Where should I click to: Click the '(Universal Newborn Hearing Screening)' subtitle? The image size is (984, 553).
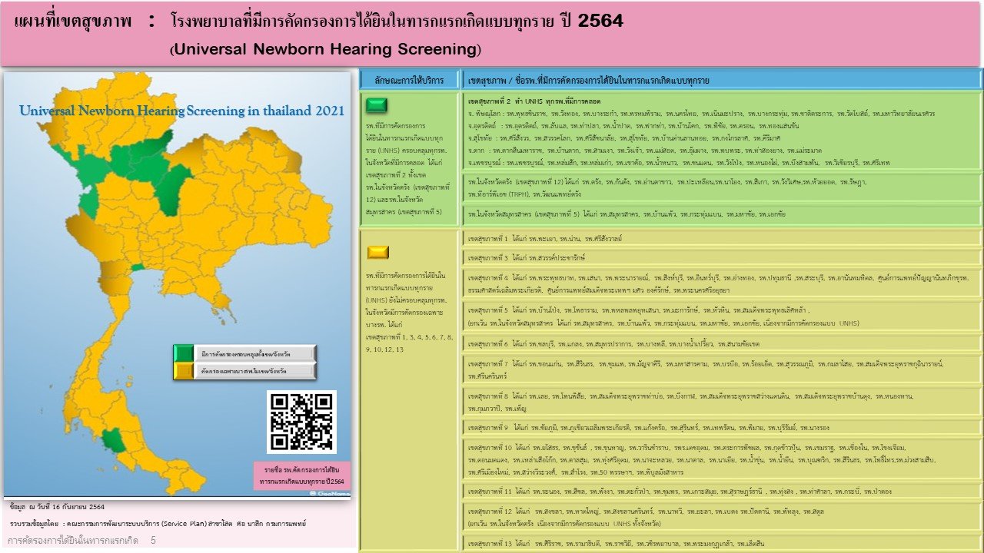tap(326, 49)
